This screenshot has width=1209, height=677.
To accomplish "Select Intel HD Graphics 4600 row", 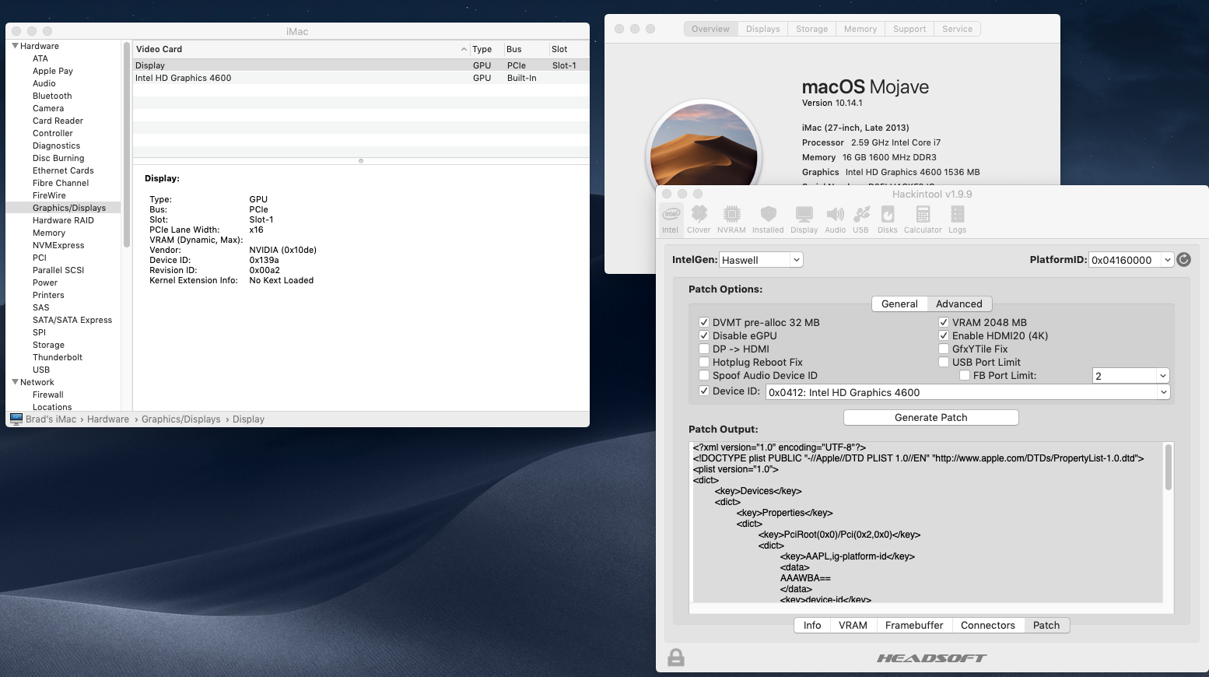I will (x=360, y=78).
